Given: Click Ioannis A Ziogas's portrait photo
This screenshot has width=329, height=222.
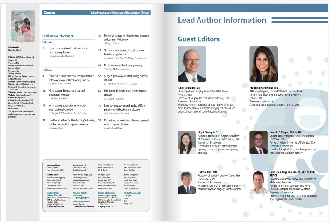Looking at the screenshot, I should (259, 143).
